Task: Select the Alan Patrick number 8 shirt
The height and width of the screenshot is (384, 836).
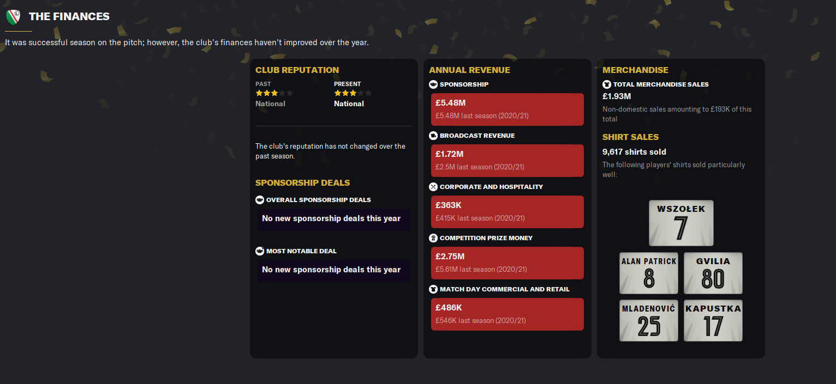Action: click(649, 273)
